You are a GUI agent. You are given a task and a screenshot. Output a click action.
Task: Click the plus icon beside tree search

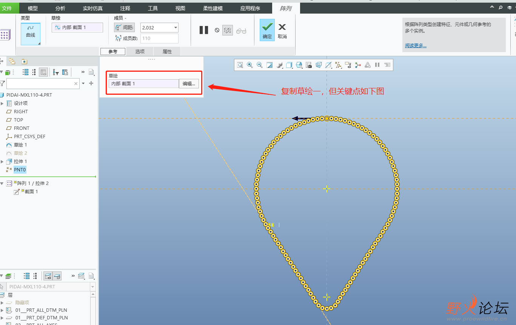click(91, 83)
